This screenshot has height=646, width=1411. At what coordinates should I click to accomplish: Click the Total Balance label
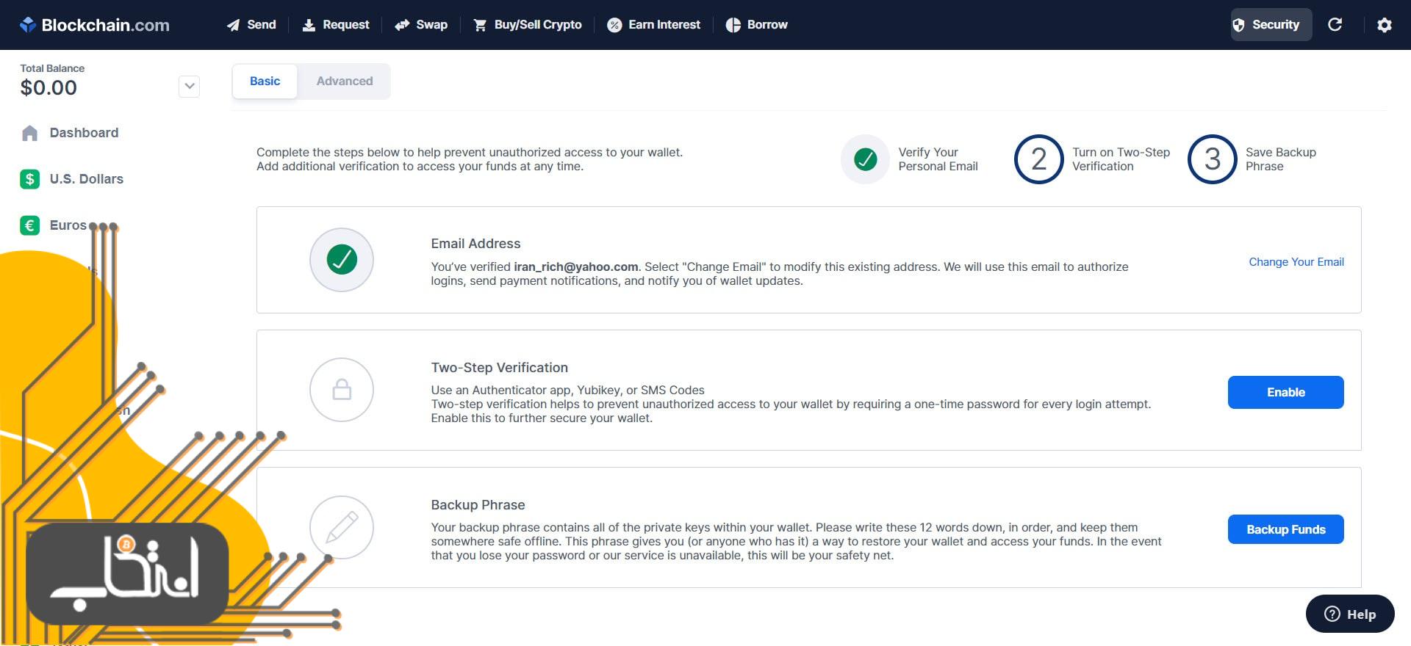pos(52,68)
